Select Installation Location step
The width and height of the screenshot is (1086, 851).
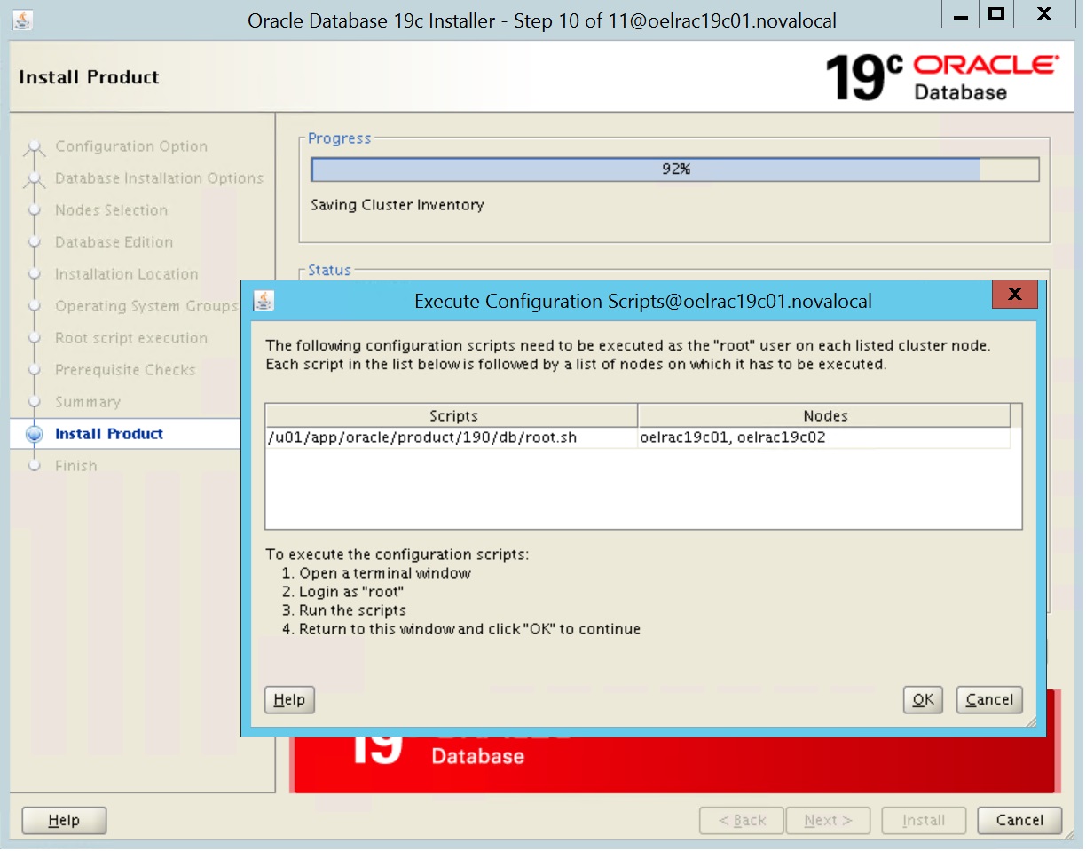coord(127,274)
